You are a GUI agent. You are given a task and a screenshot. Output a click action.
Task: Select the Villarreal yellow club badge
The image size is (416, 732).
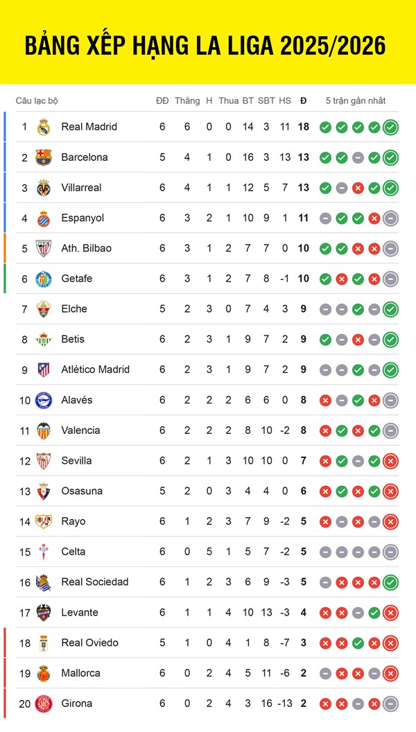coord(44,188)
